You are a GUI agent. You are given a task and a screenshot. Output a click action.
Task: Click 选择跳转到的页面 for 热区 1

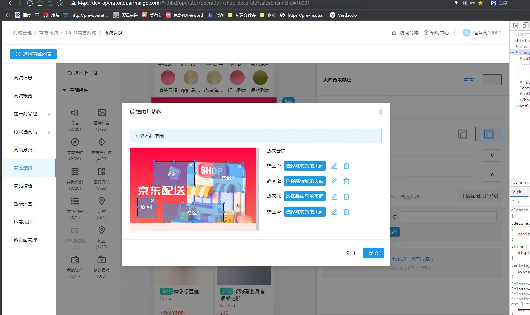pos(304,166)
